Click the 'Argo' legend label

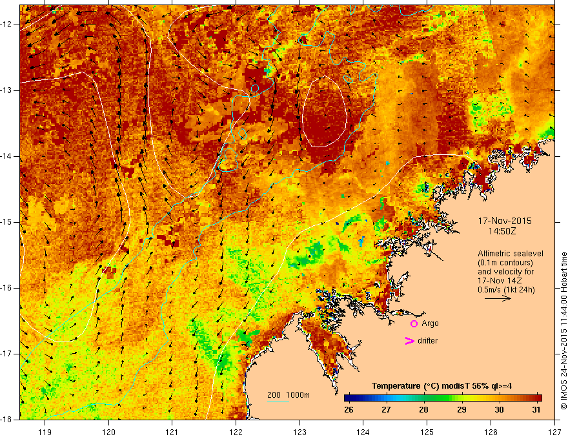coord(430,323)
